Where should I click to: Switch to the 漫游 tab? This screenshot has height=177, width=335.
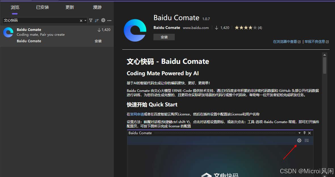point(97,7)
